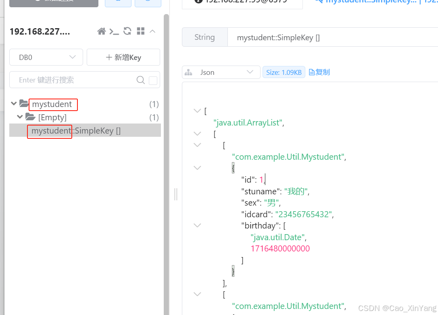Collapse the first Mystudent array entry
The image size is (438, 315).
point(197,145)
